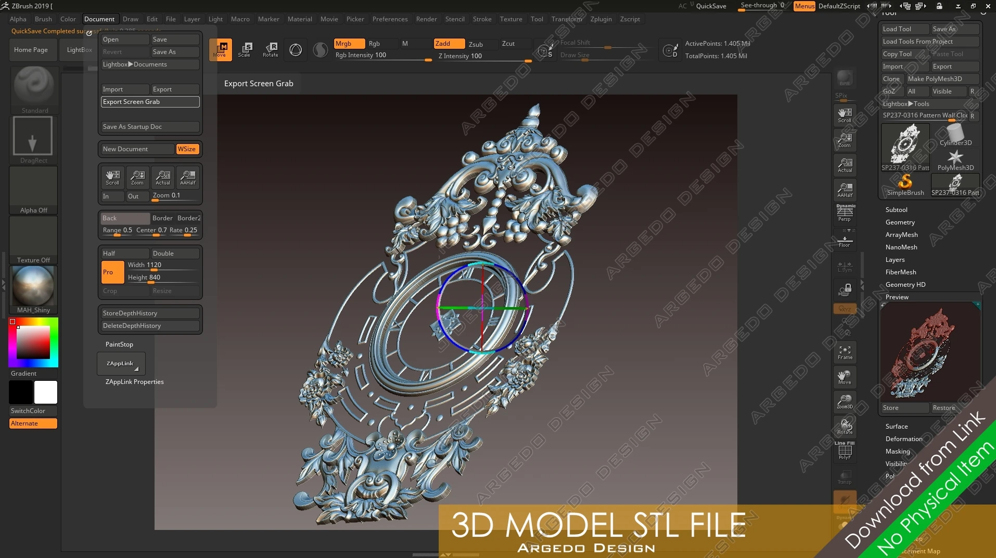This screenshot has height=558, width=996.
Task: Expand the Subtool section
Action: pos(896,210)
